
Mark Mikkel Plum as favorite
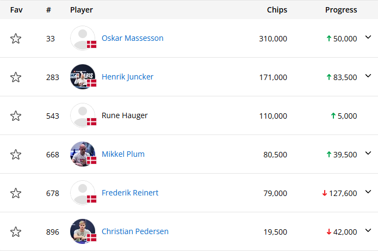tap(16, 155)
